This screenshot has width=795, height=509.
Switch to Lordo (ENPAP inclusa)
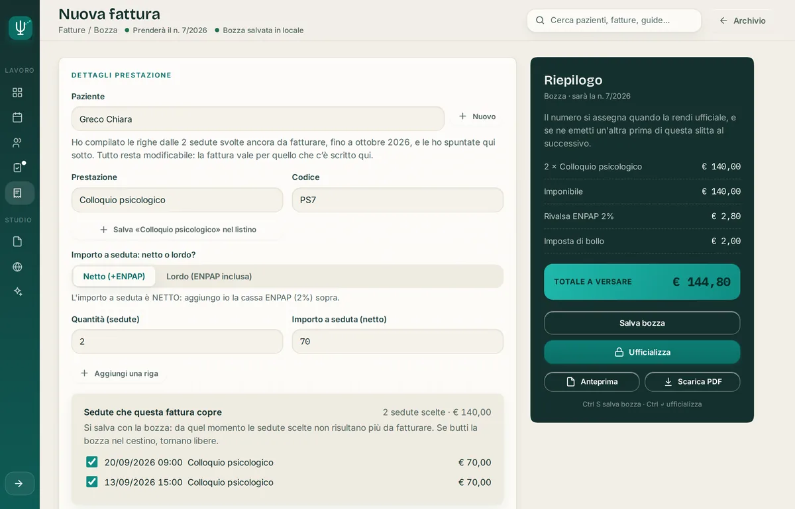pos(209,276)
